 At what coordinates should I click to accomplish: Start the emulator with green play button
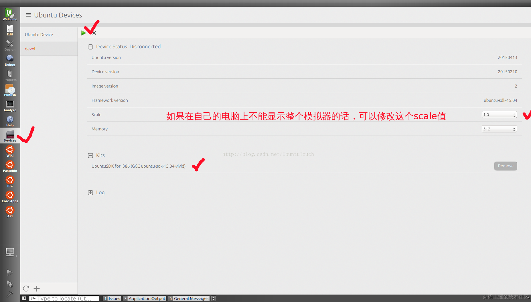point(84,33)
